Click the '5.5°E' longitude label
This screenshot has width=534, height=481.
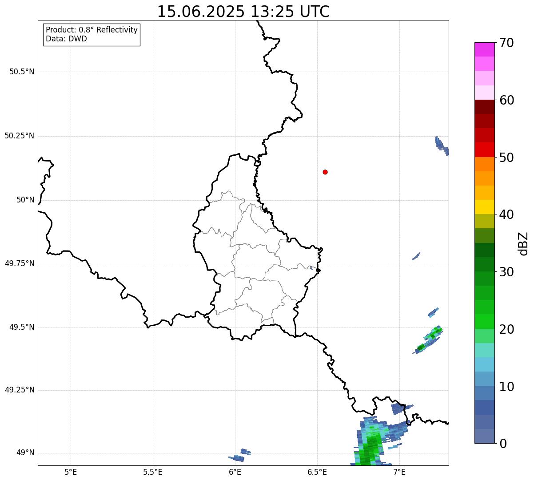pos(153,472)
